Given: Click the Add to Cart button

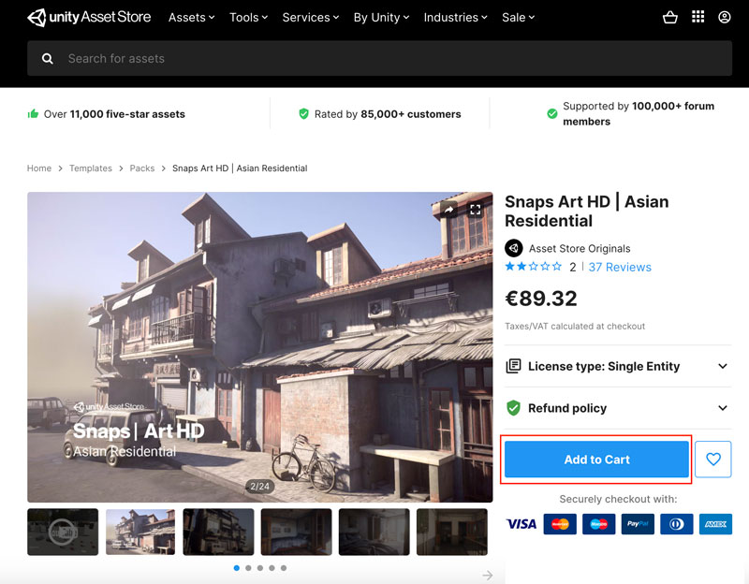Looking at the screenshot, I should tap(596, 459).
